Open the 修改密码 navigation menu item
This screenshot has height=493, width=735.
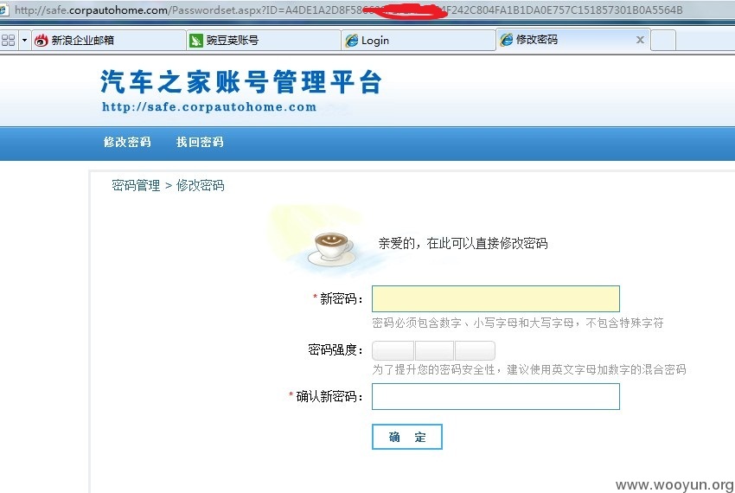click(127, 142)
